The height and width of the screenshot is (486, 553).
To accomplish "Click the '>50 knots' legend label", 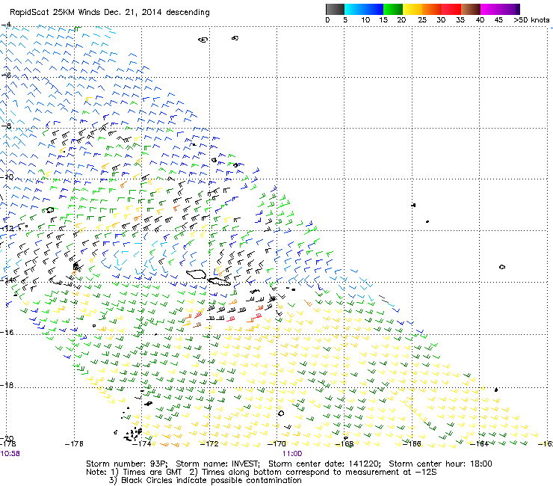I will [x=531, y=20].
